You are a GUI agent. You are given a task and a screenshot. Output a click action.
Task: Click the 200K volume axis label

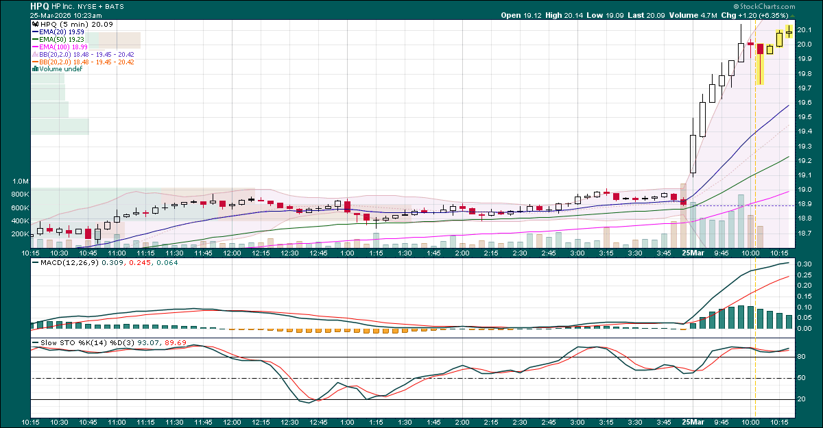[x=20, y=234]
